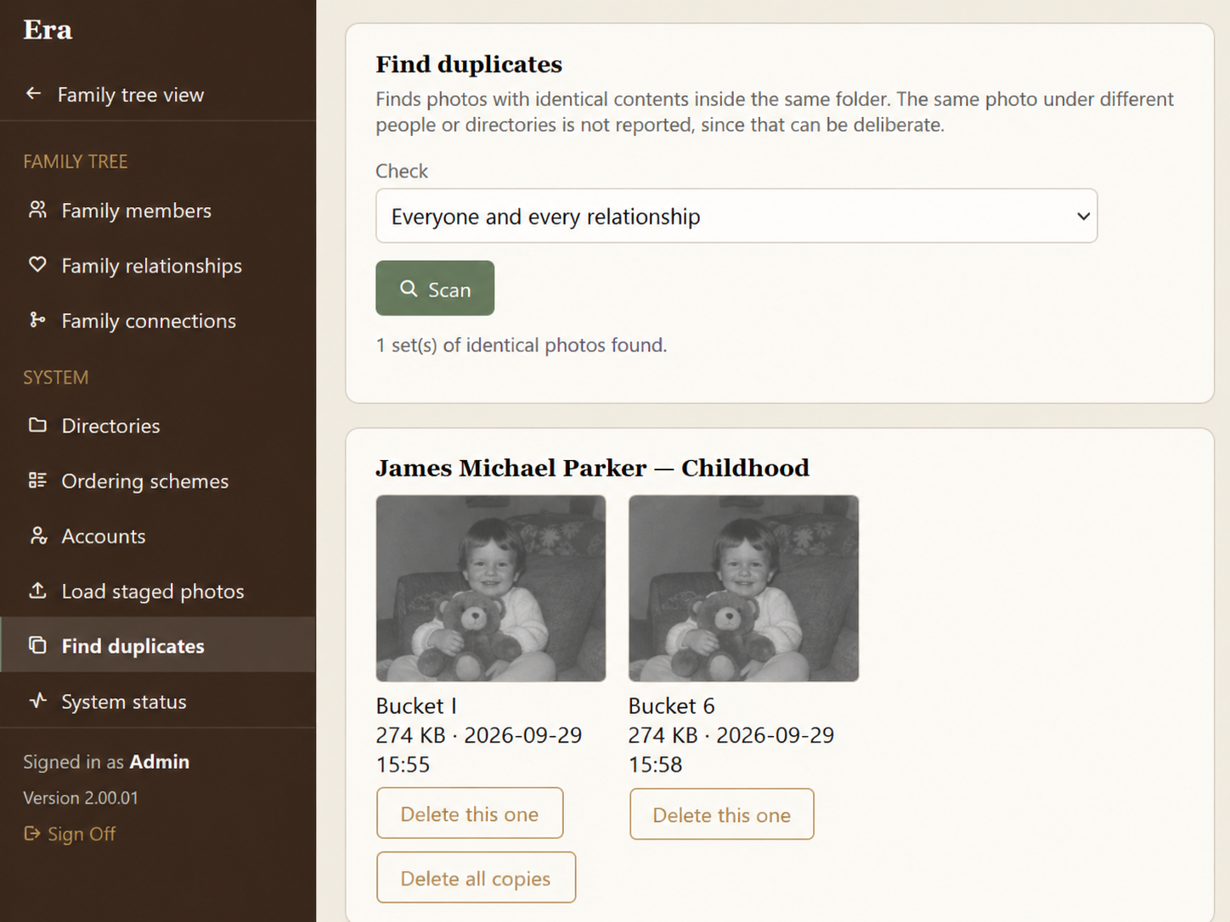Click the upload icon next to Load staged photos
Screen dimensions: 1230x922
click(x=37, y=590)
